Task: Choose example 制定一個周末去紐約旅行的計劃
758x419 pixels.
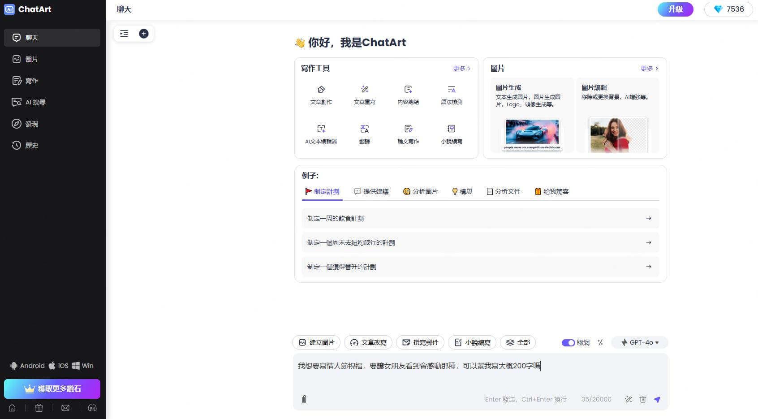Action: pyautogui.click(x=480, y=242)
